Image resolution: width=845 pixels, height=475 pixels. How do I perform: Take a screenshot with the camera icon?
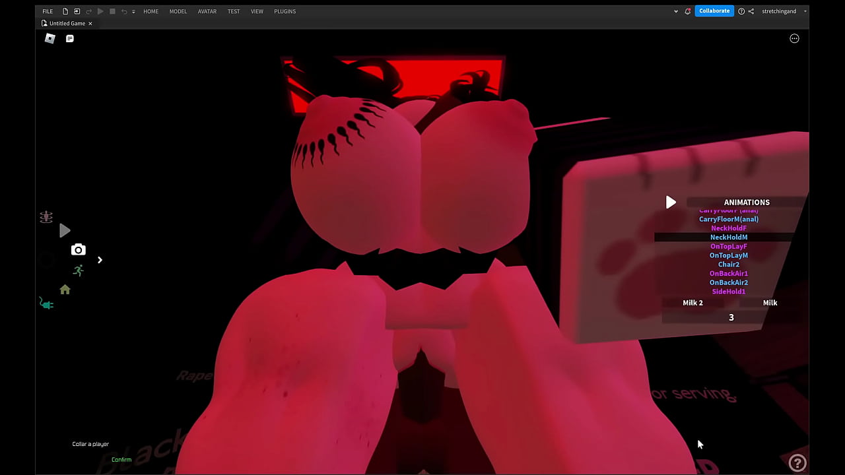(78, 249)
